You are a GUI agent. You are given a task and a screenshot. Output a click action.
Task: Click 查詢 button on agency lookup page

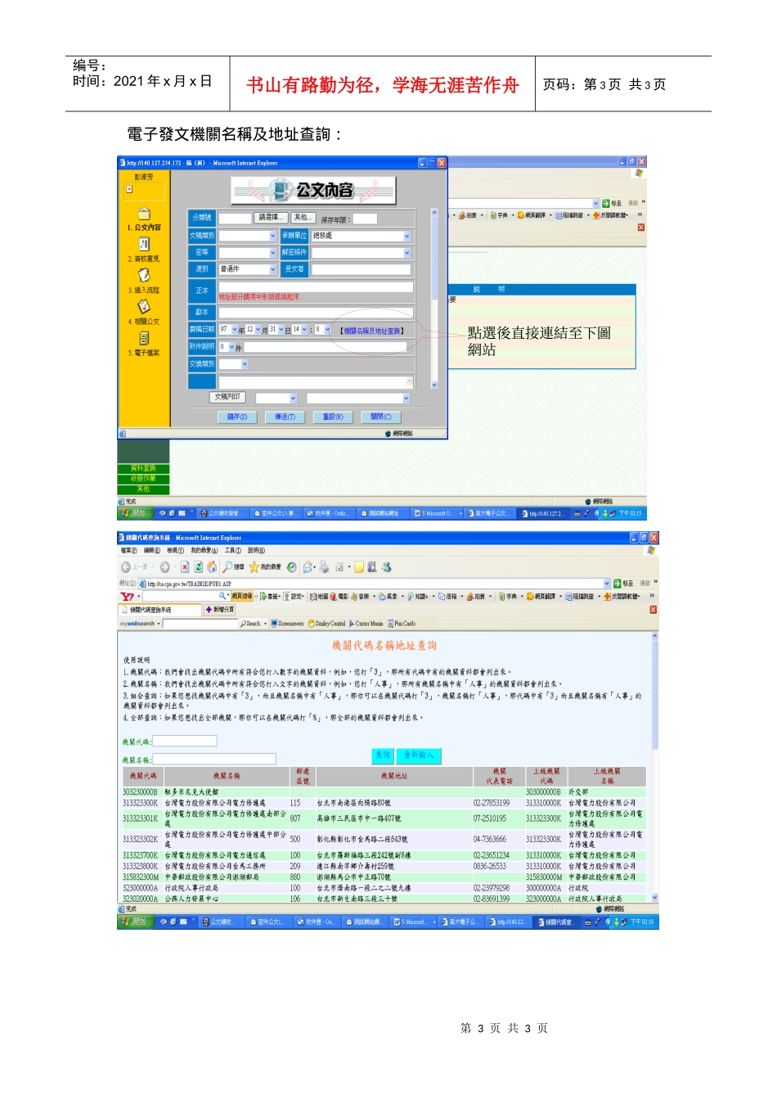(383, 755)
